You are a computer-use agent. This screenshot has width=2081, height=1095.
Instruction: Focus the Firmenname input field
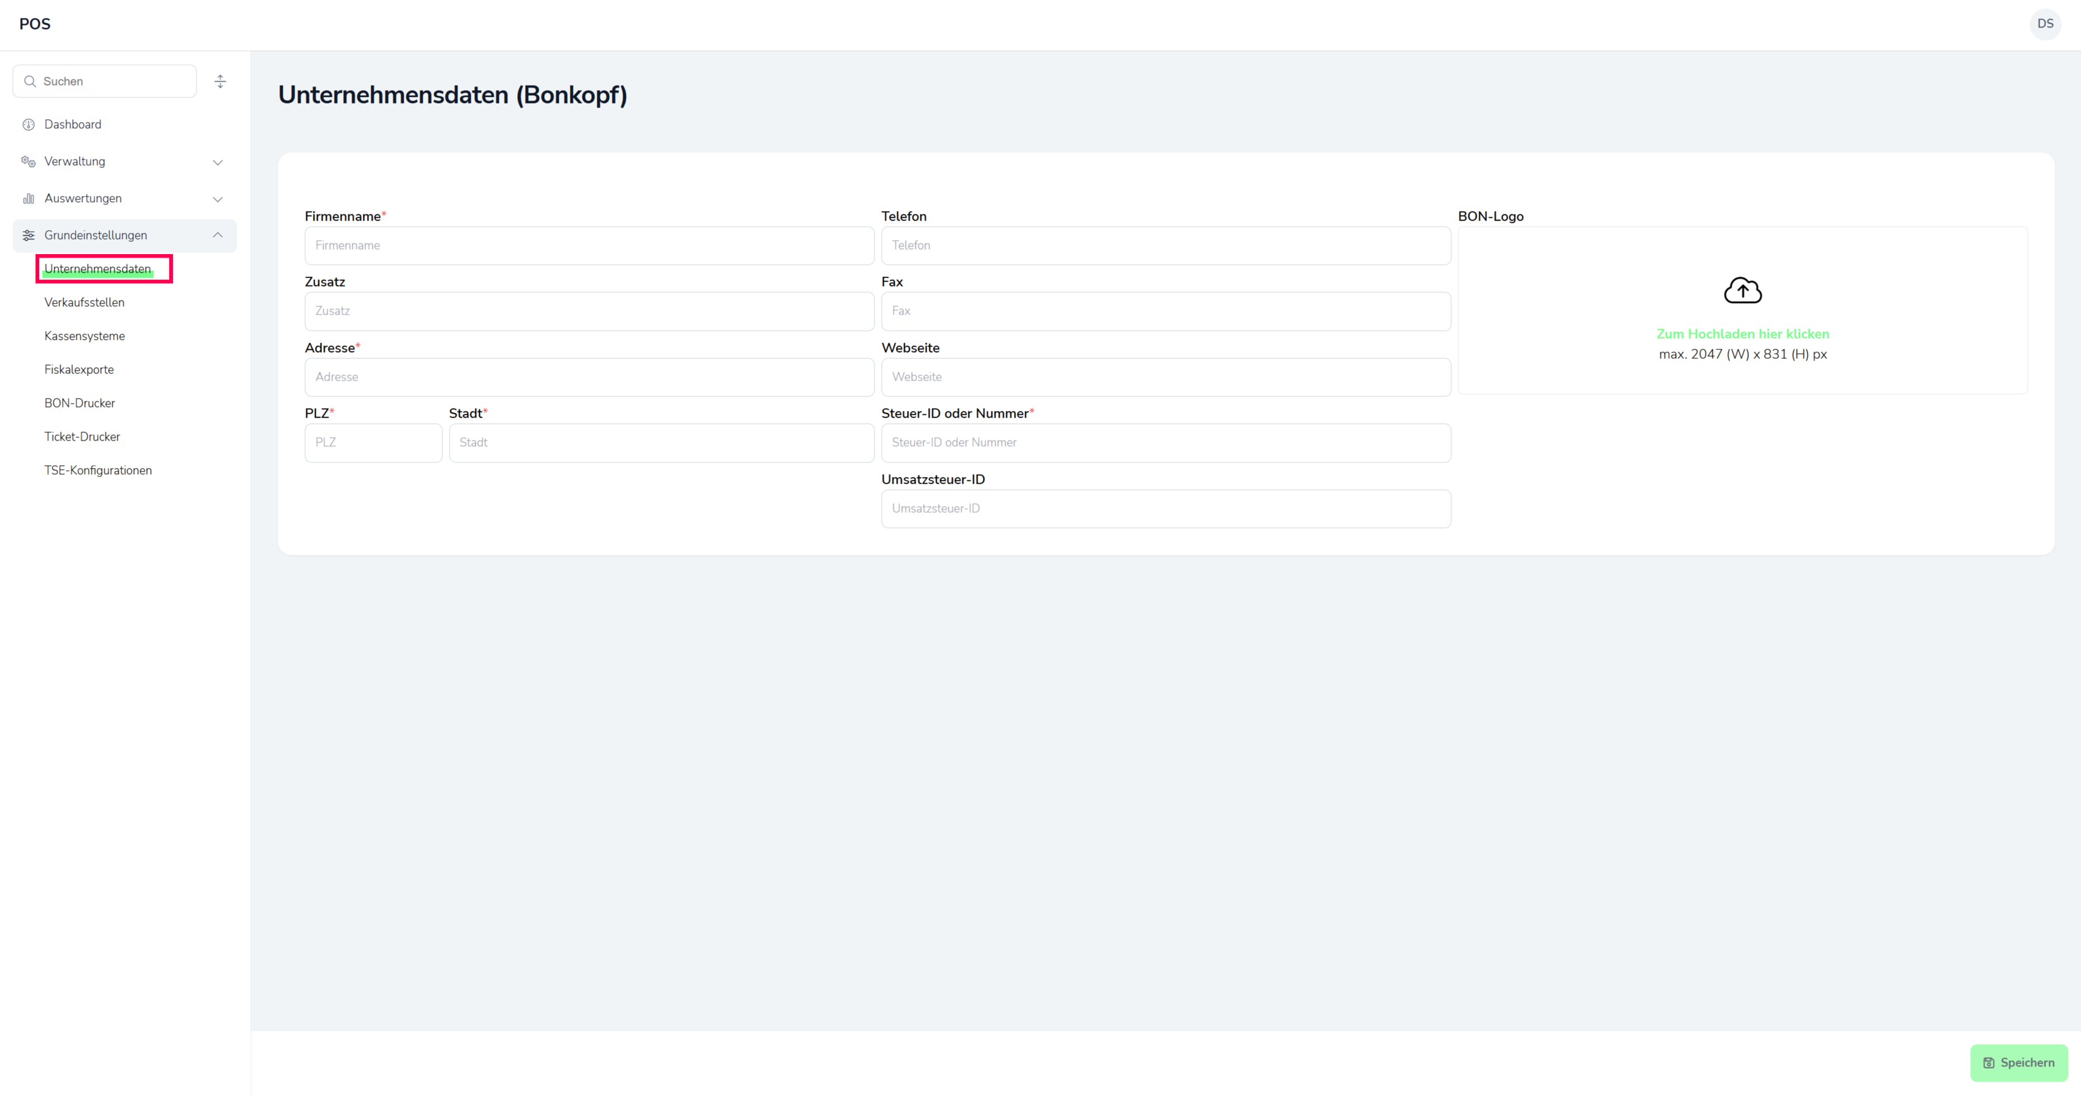(x=589, y=246)
